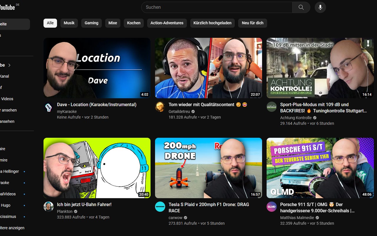
Task: Open the U-Bahn Fahrer video thumbnail
Action: pos(97,168)
